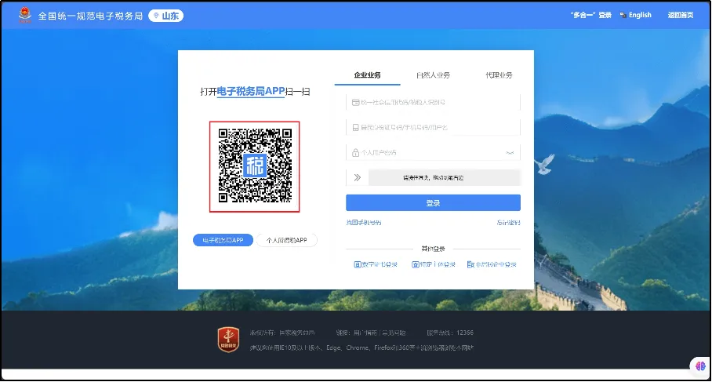Click the lock icon in password field
The height and width of the screenshot is (382, 712).
pyautogui.click(x=355, y=153)
